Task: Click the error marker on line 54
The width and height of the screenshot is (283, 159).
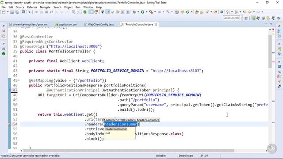Action: click(x=10, y=124)
